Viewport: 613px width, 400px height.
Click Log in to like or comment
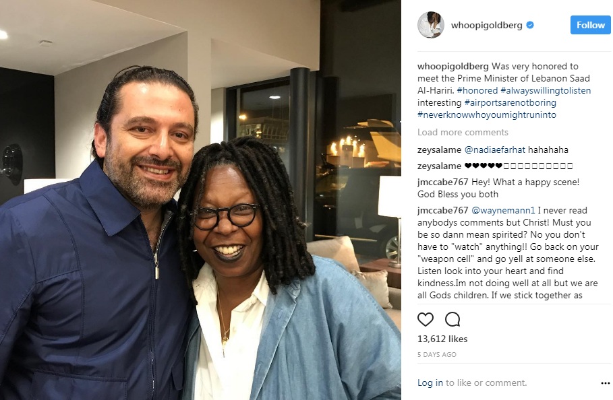coord(430,383)
